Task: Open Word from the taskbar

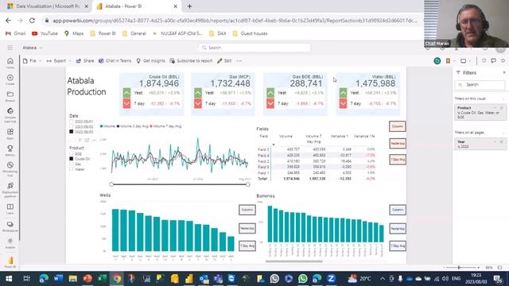Action: [x=58, y=278]
